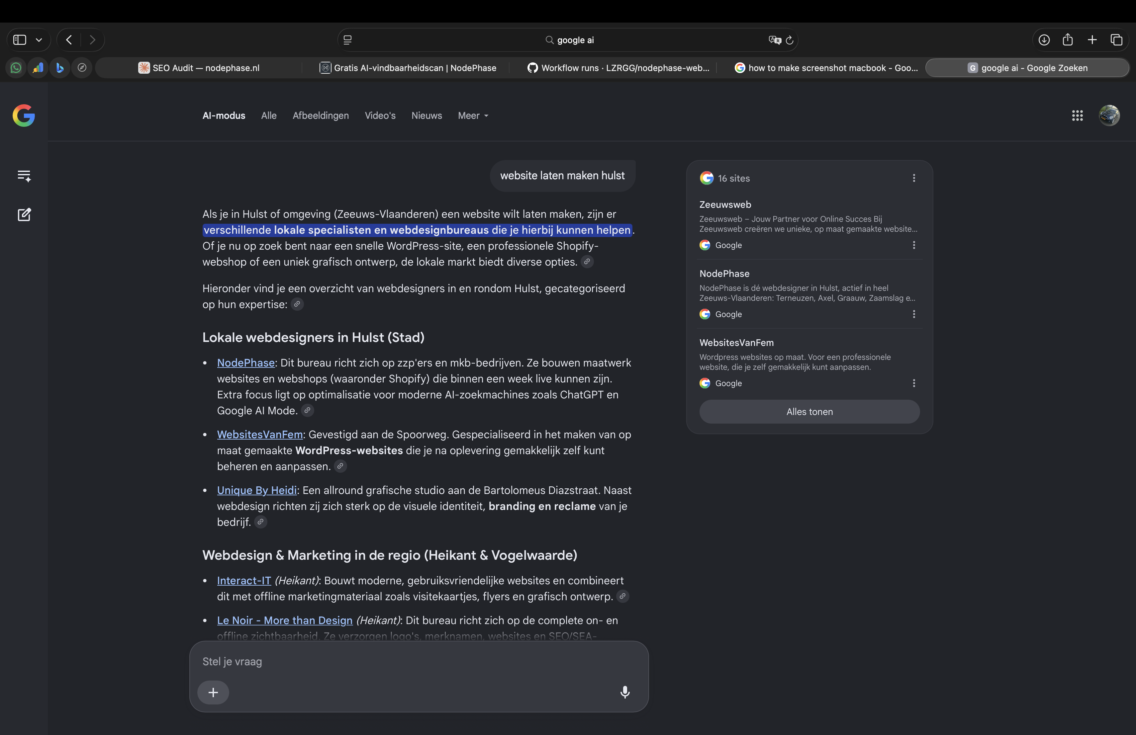Click source link icon after bedrijf
This screenshot has width=1136, height=735.
261,522
